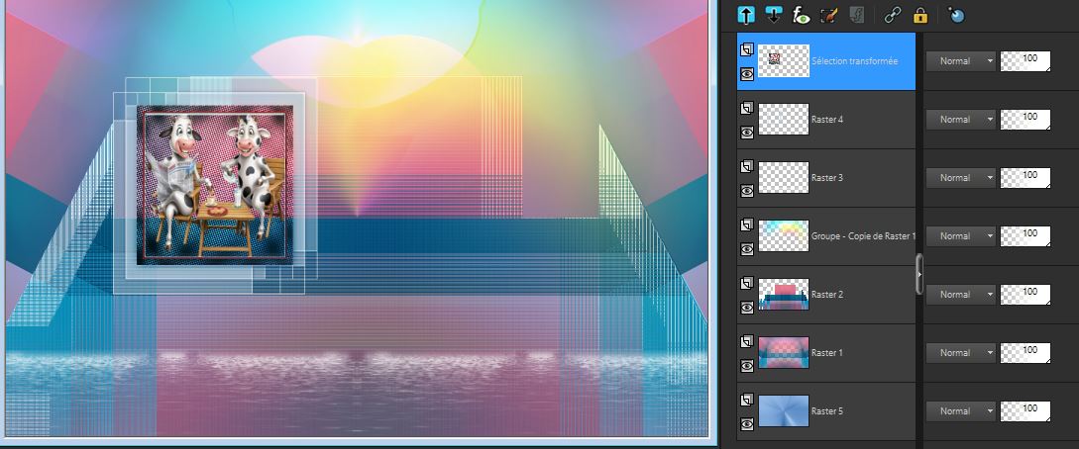Click the 'Raster 5' layer name
Screen dimensions: 1079x449
(x=827, y=411)
